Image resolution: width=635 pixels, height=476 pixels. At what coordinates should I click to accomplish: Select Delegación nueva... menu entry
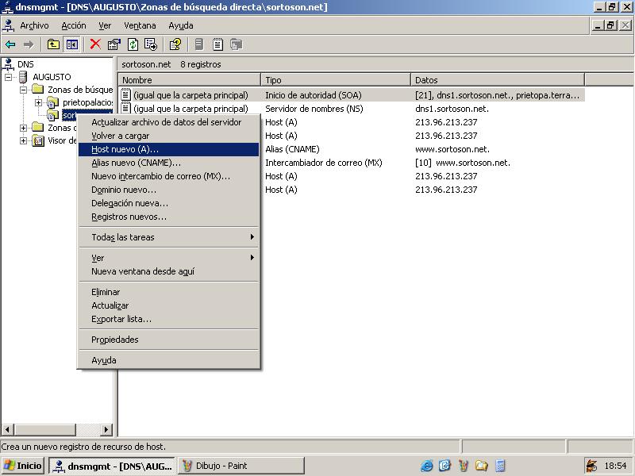(x=168, y=203)
